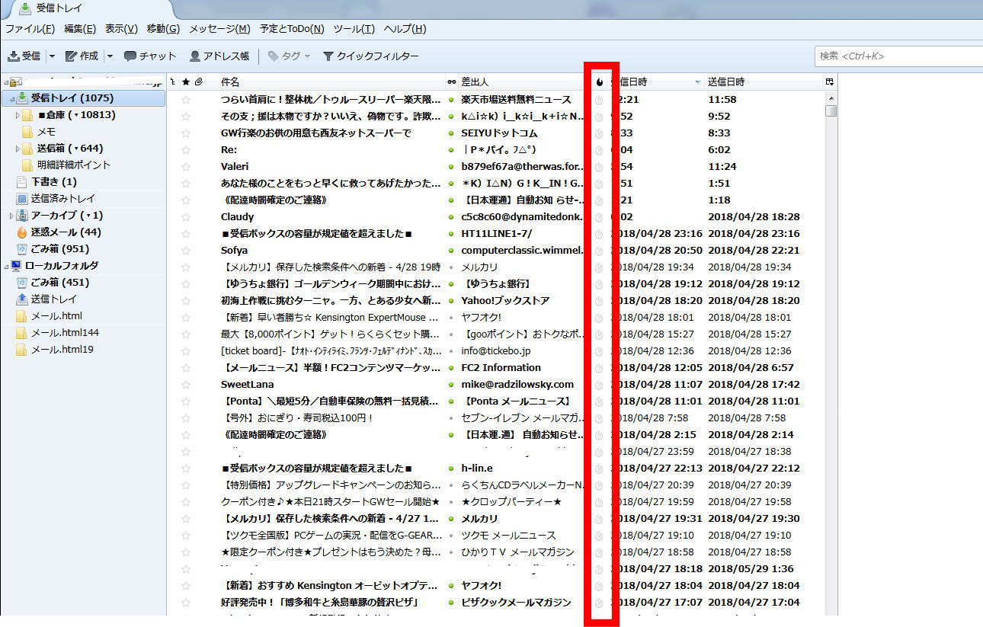Open the ツール menu

[354, 29]
